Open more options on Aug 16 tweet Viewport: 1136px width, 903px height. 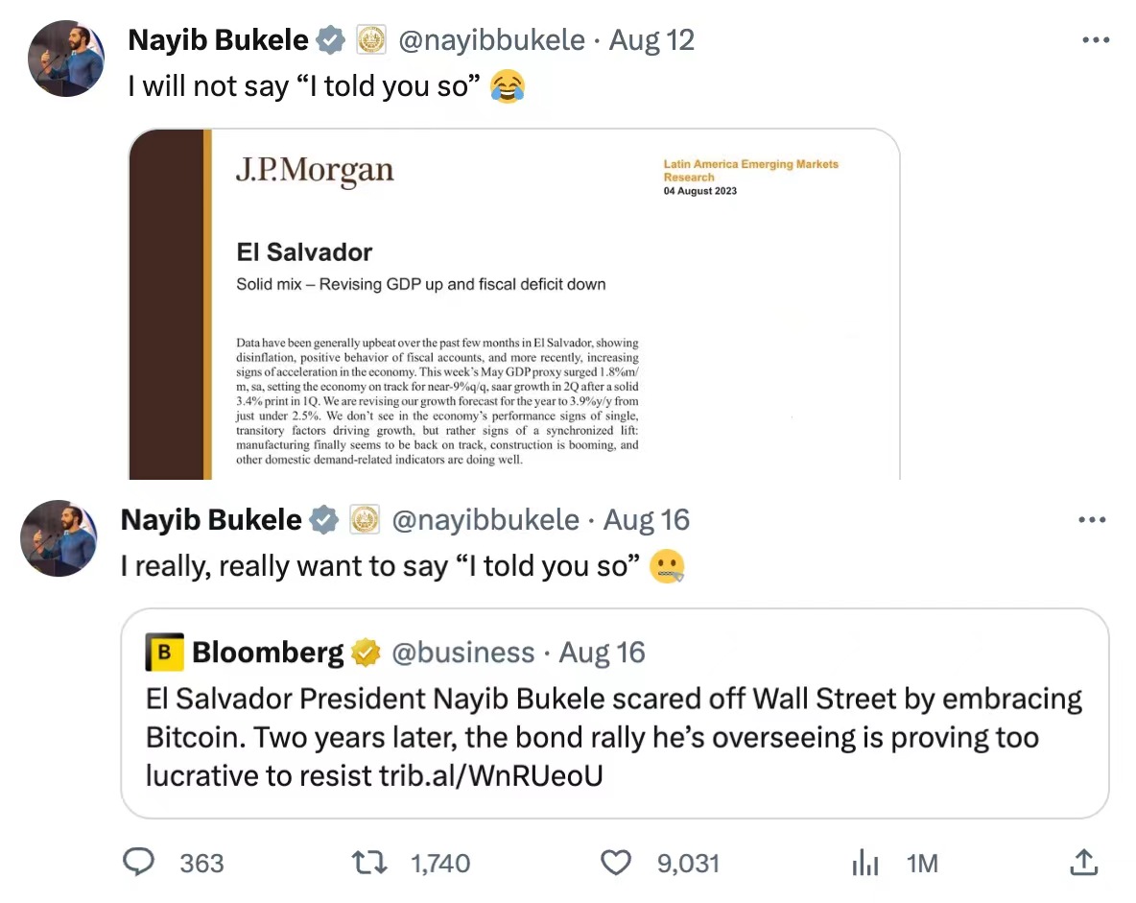point(1092,520)
